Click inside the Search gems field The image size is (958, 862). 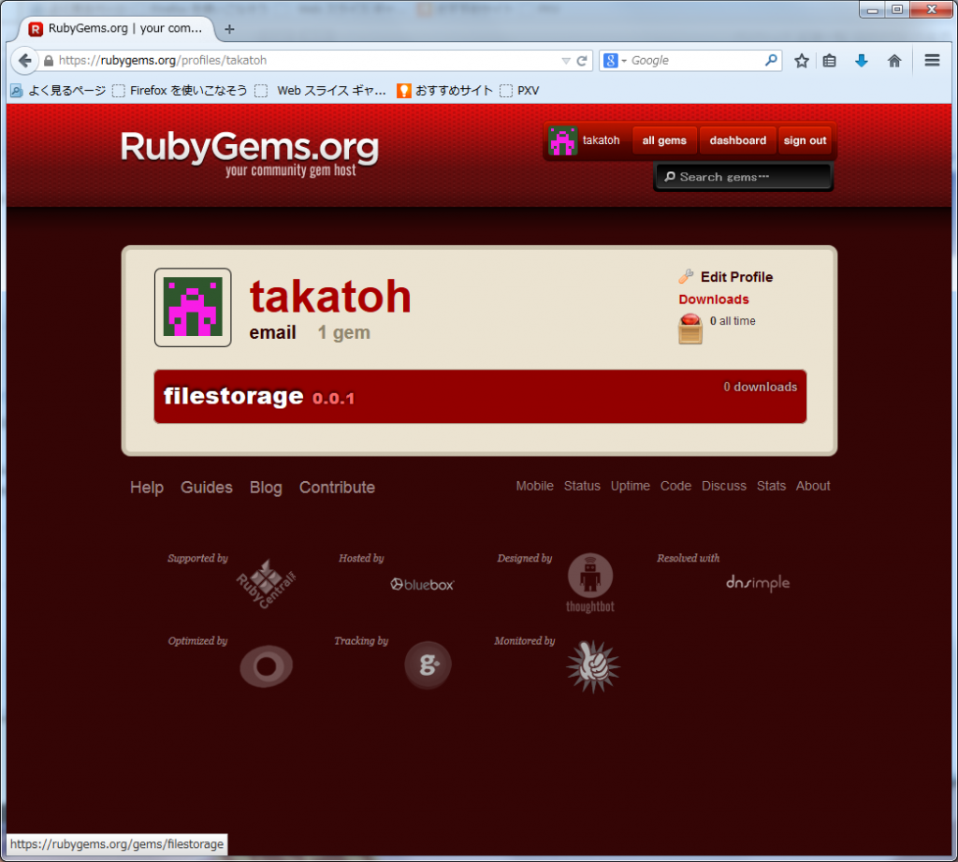[744, 176]
